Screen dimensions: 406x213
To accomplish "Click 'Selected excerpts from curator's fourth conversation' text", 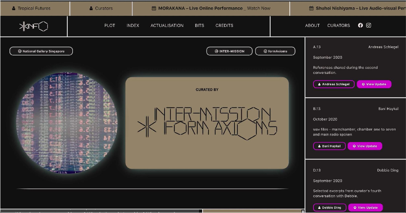I will [x=347, y=193].
